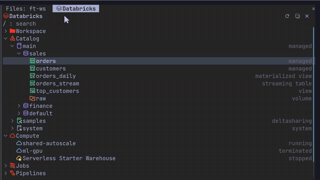
Task: Expand the Jobs section
Action: [x=6, y=165]
